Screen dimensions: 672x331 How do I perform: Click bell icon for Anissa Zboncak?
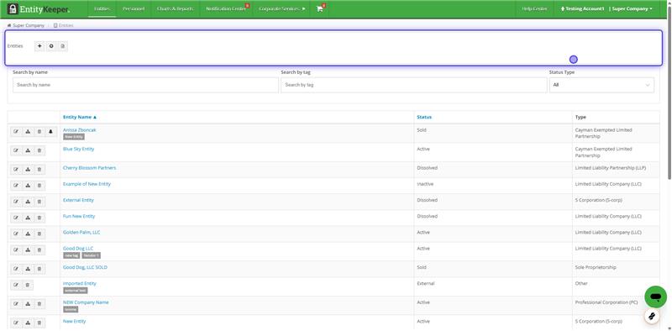(x=50, y=132)
